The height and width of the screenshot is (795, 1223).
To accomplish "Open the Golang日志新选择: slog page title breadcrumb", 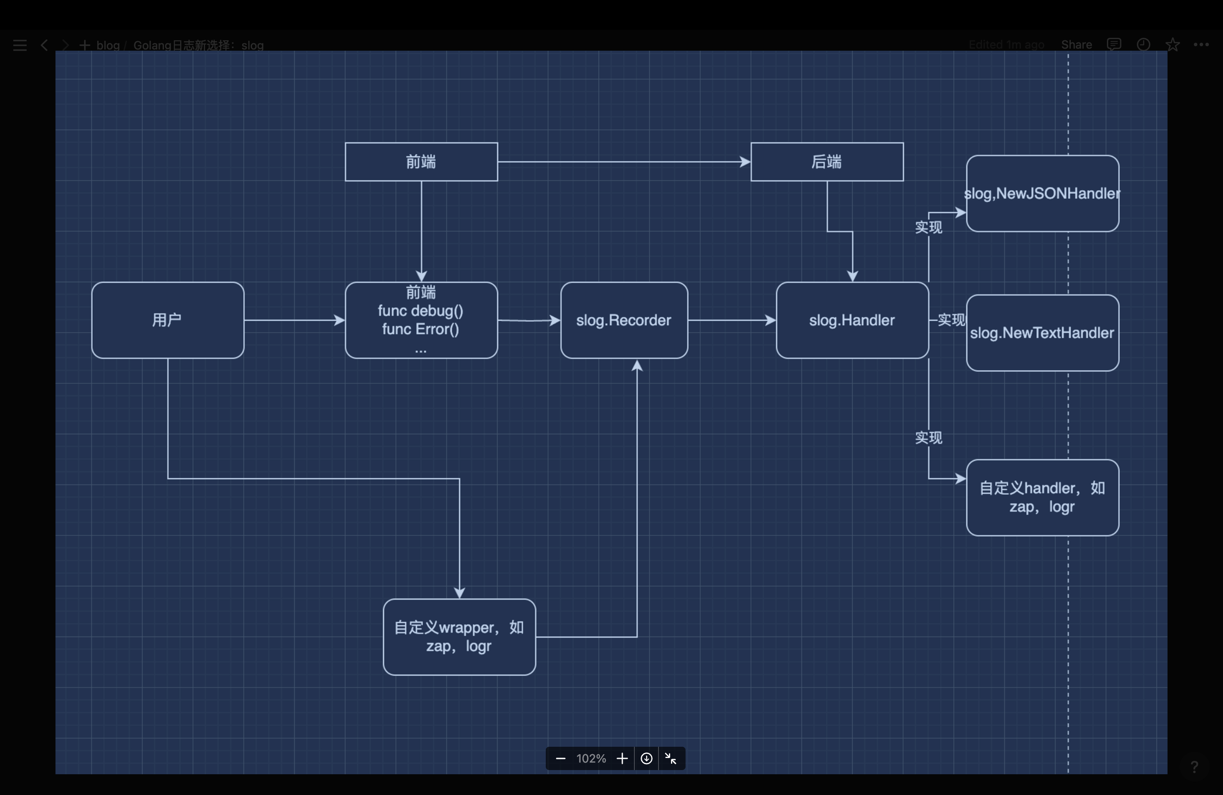I will coord(198,45).
